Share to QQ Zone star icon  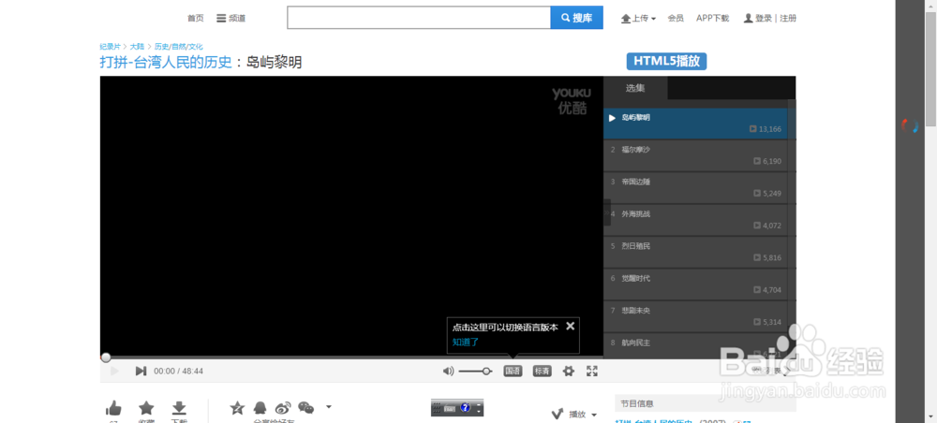(237, 408)
